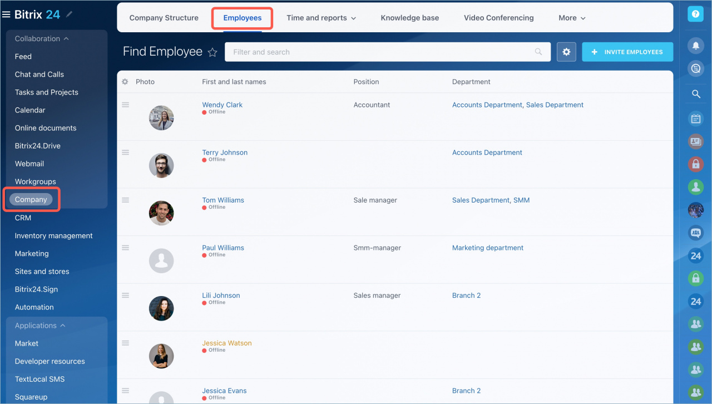Open Chat and Calls menu item
Image resolution: width=712 pixels, height=404 pixels.
coord(39,75)
